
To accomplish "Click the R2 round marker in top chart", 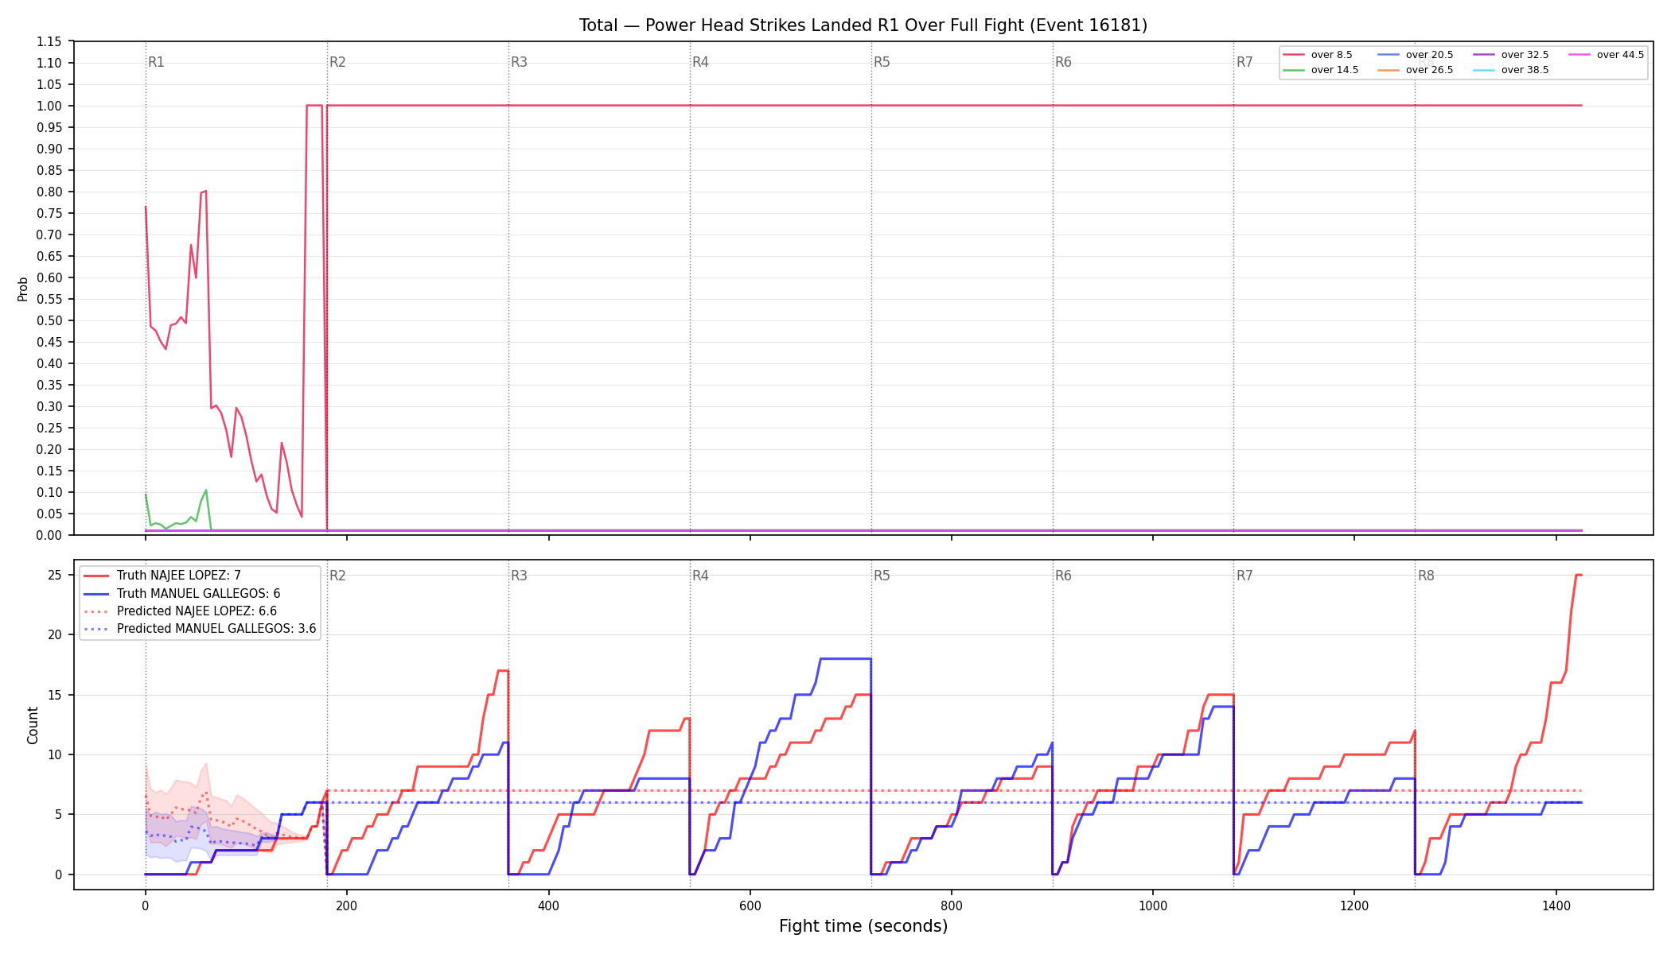I will [337, 62].
